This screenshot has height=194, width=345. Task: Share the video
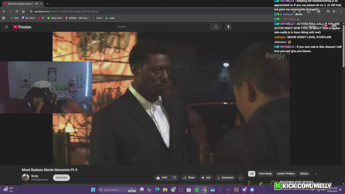pos(189,178)
